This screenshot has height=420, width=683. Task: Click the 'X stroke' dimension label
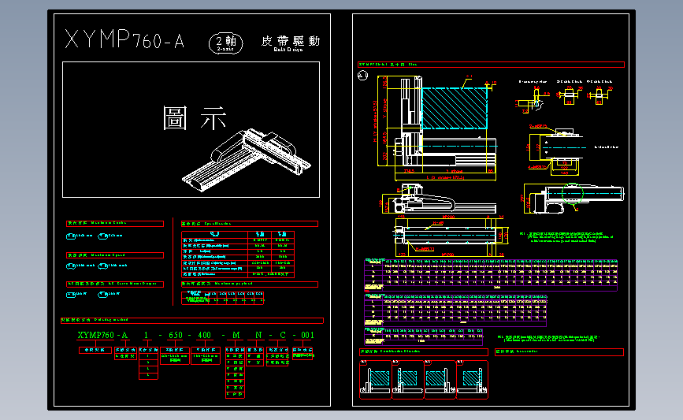pyautogui.click(x=455, y=171)
